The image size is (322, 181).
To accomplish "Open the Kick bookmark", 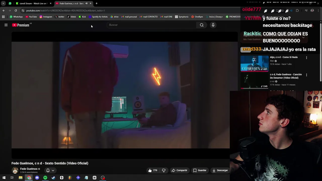I will click(82, 17).
